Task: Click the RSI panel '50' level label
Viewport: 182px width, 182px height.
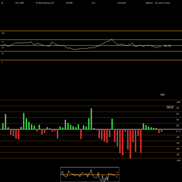Action: coord(3,48)
